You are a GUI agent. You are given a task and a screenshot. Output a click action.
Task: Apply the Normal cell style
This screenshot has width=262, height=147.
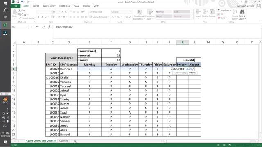pyautogui.click(x=164, y=12)
